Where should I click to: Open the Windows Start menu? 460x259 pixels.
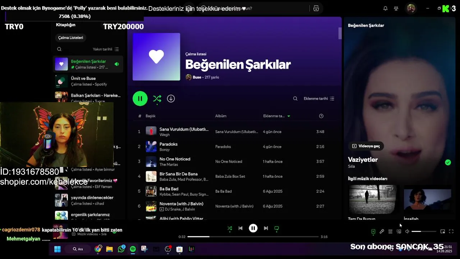(x=57, y=249)
